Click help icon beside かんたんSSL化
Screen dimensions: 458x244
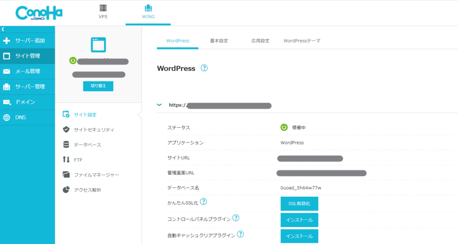point(204,202)
